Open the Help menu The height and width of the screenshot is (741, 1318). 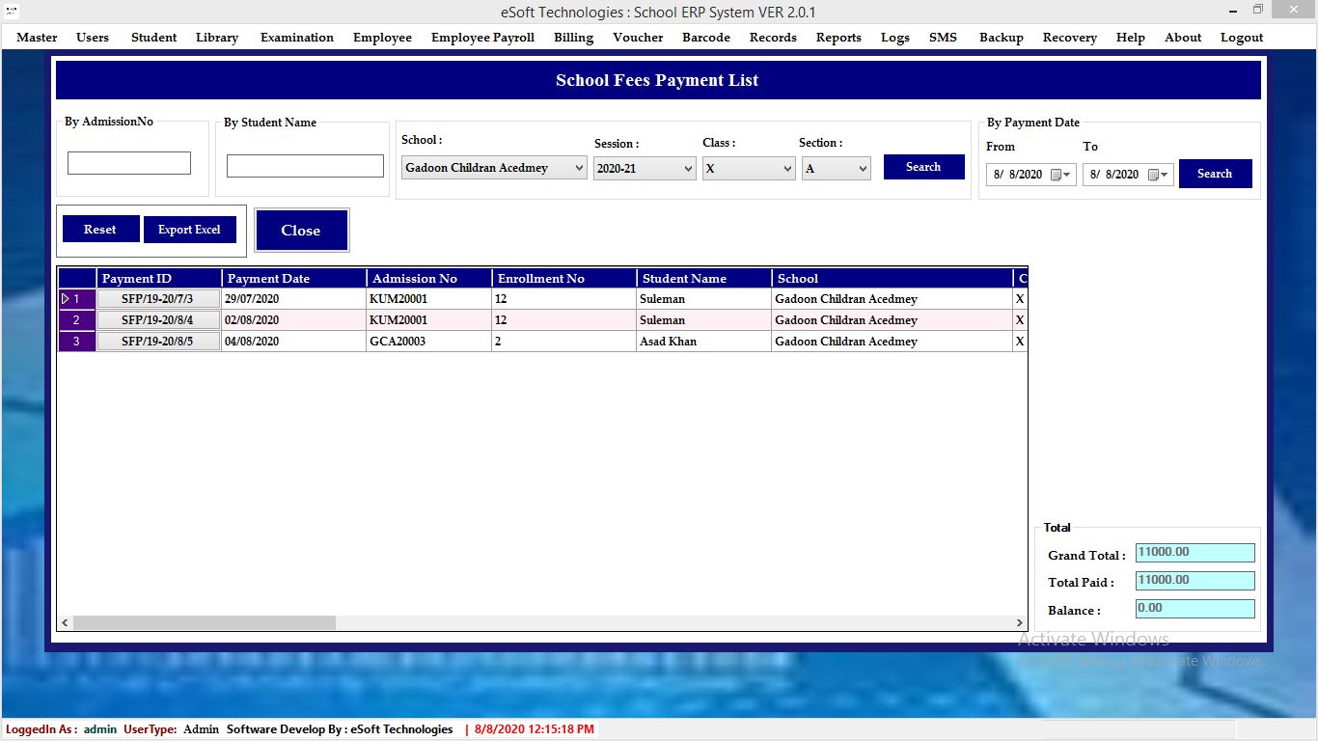(x=1130, y=38)
